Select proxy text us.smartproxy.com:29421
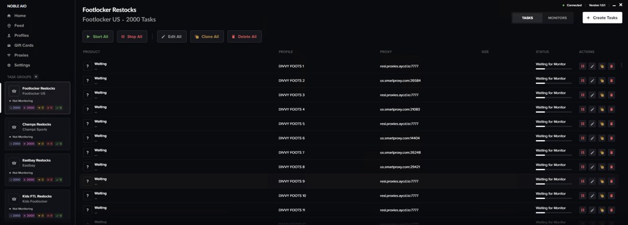The image size is (628, 225). click(400, 167)
